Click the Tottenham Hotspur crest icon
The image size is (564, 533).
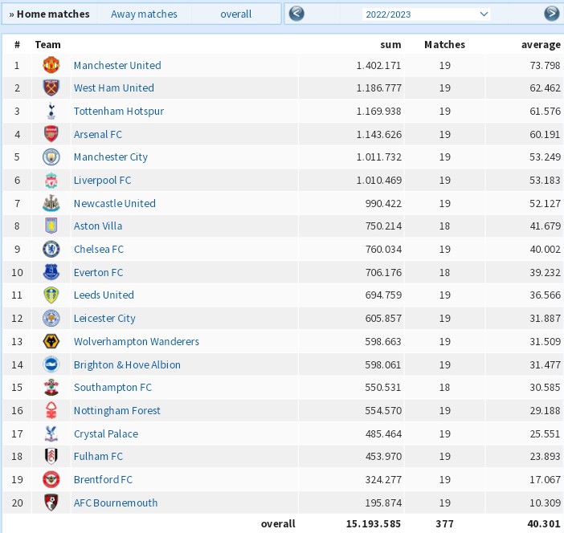(51, 111)
